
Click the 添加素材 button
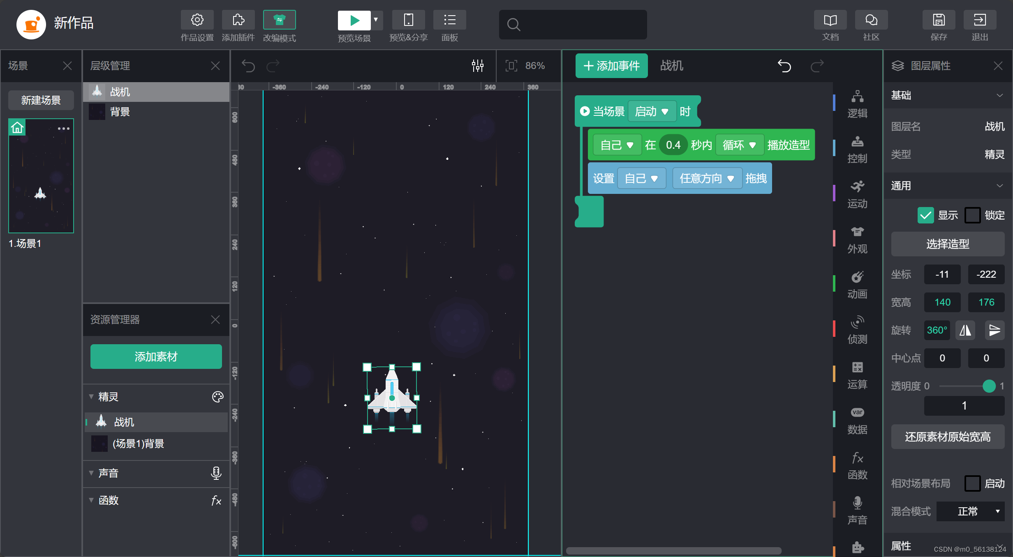tap(156, 357)
